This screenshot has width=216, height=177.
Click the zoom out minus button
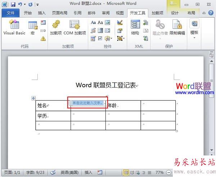coord(168,172)
